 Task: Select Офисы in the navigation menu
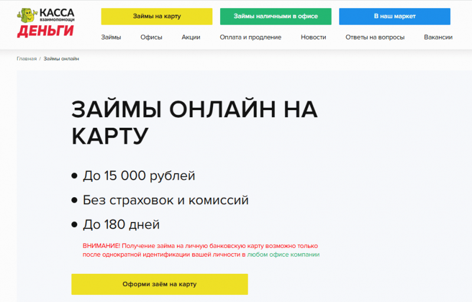(151, 37)
